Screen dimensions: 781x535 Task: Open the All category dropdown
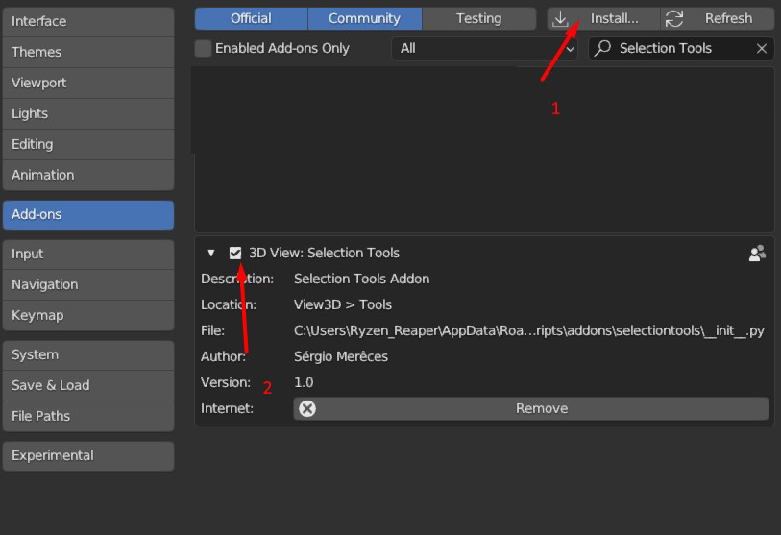coord(484,48)
